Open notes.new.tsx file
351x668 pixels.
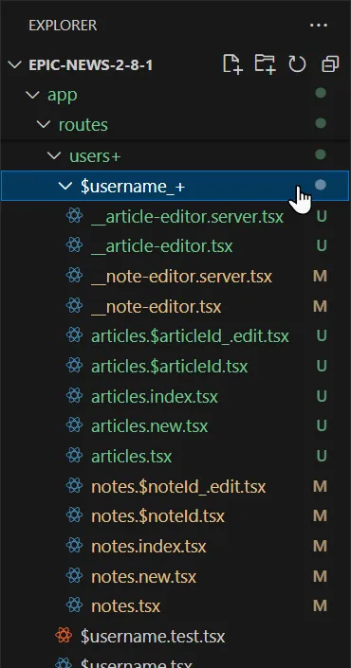(144, 577)
